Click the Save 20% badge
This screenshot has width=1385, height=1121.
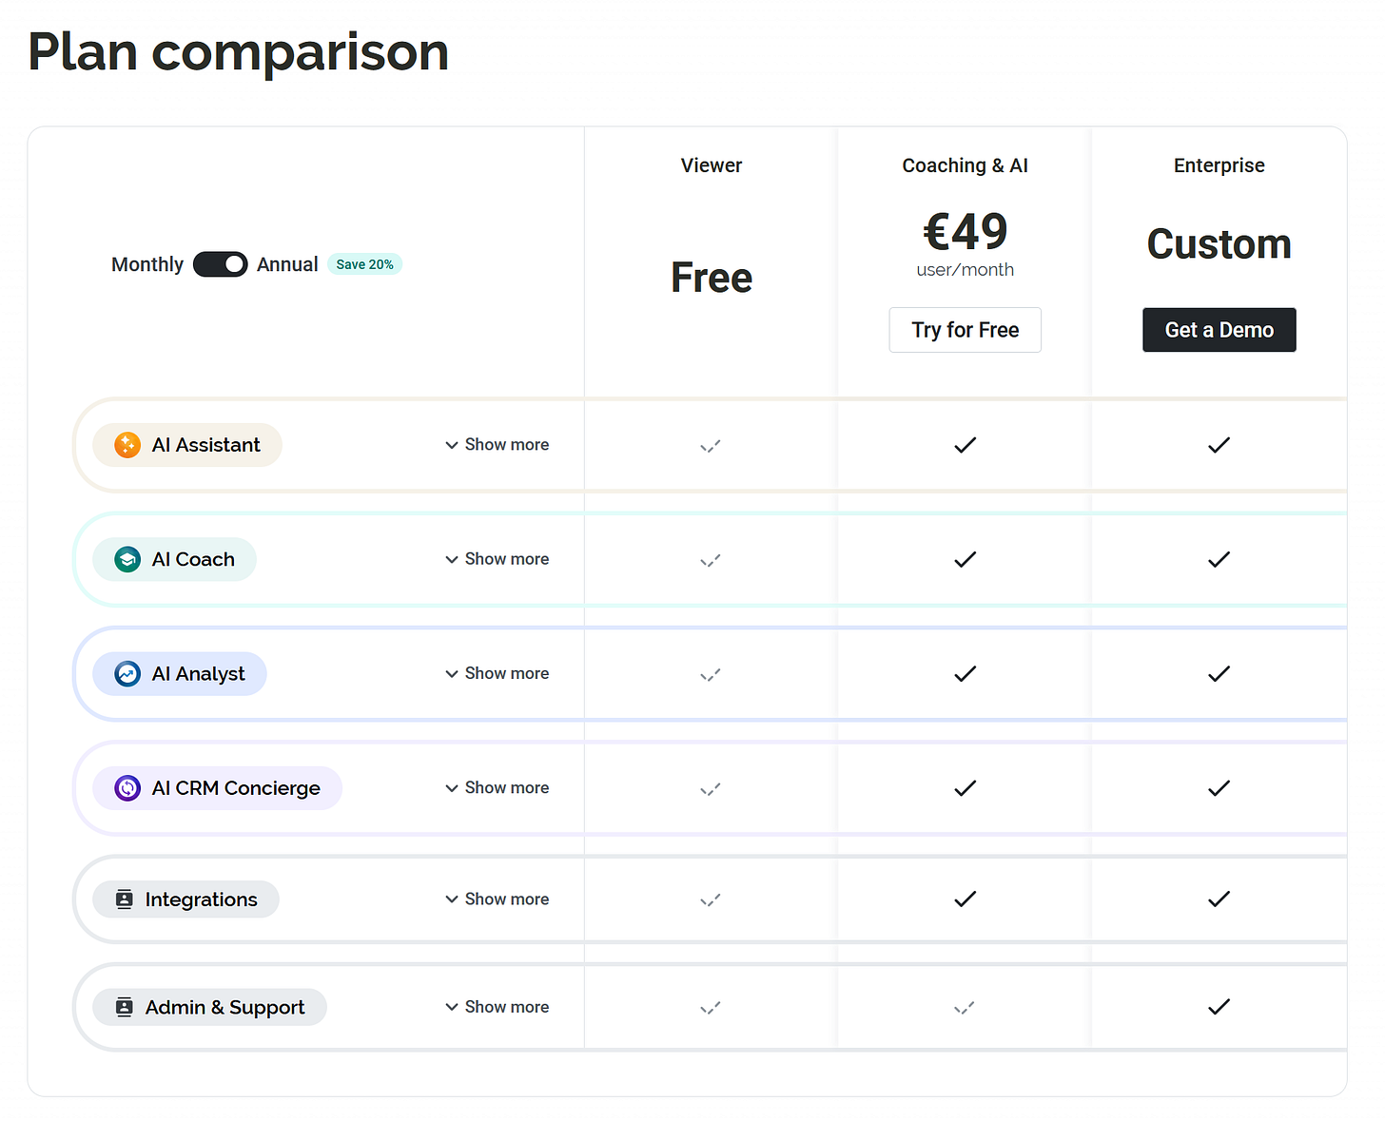point(364,264)
